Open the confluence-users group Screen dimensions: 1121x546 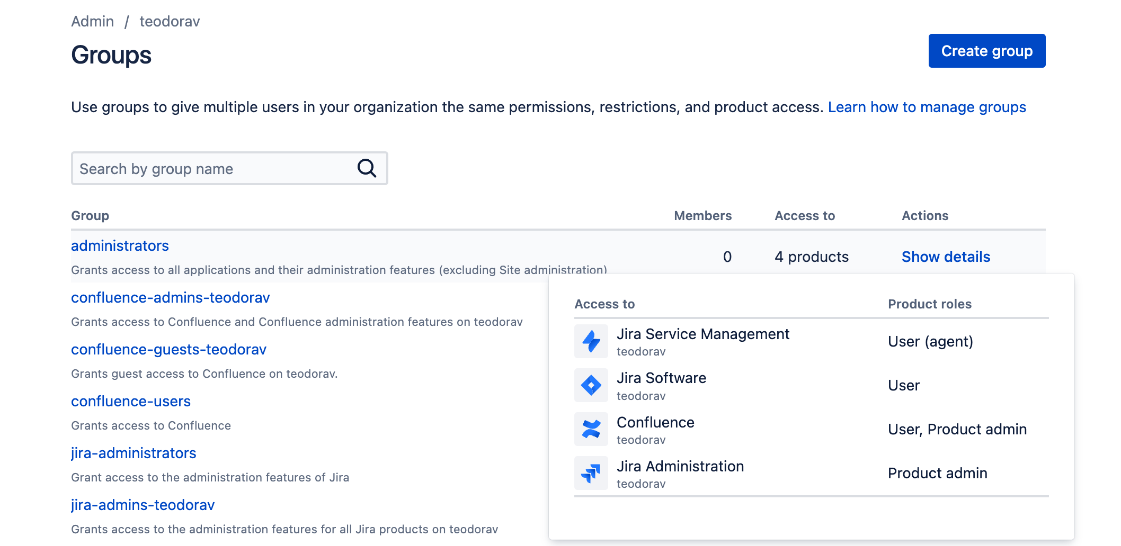coord(131,401)
